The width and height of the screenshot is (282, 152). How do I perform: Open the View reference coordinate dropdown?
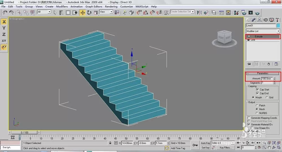coord(106,12)
